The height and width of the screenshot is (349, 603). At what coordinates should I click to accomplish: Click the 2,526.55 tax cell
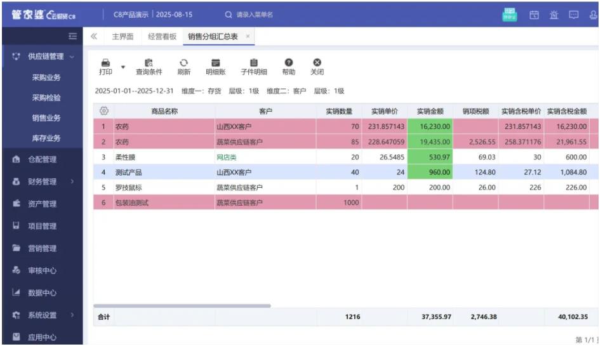[x=475, y=142]
